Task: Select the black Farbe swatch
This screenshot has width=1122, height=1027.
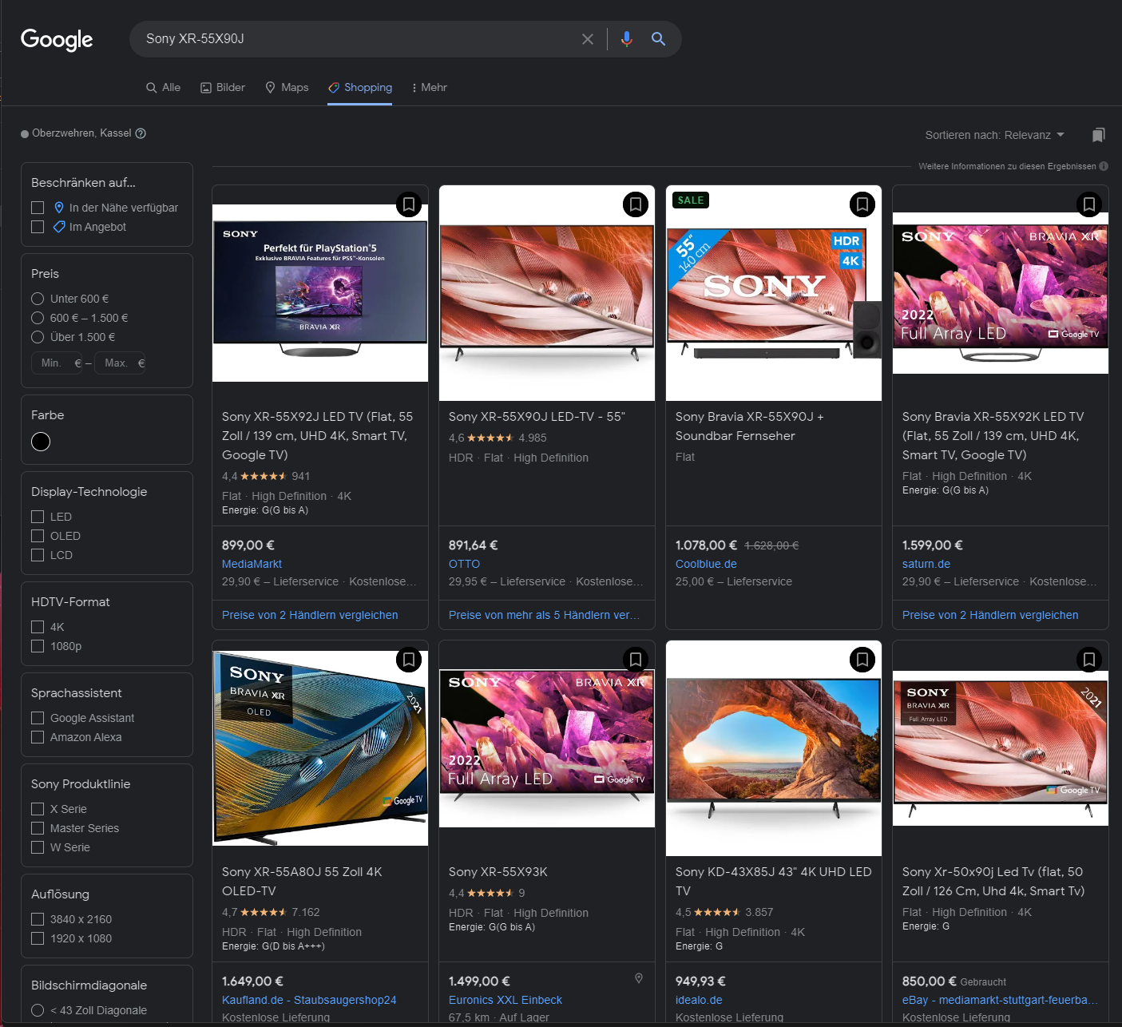Action: tap(41, 442)
